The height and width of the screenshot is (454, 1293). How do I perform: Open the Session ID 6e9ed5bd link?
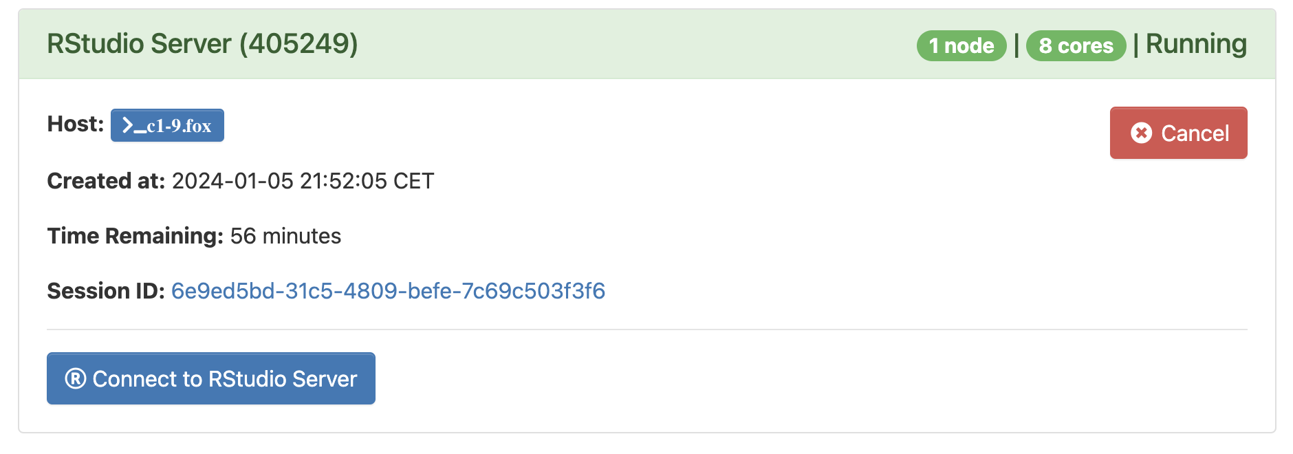point(388,291)
